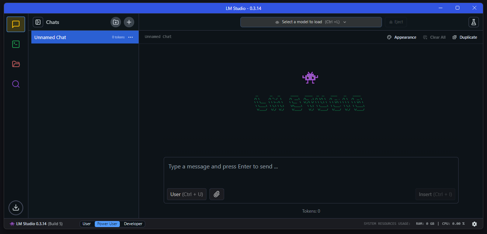This screenshot has width=487, height=234.
Task: Click Clear All messages
Action: [434, 37]
